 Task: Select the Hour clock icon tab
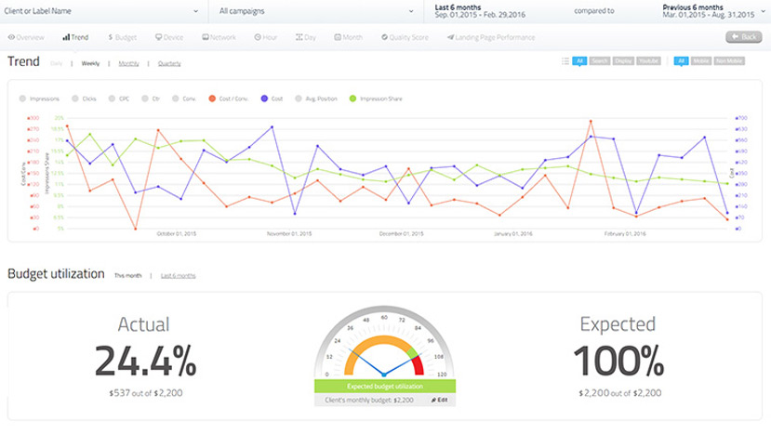click(265, 37)
